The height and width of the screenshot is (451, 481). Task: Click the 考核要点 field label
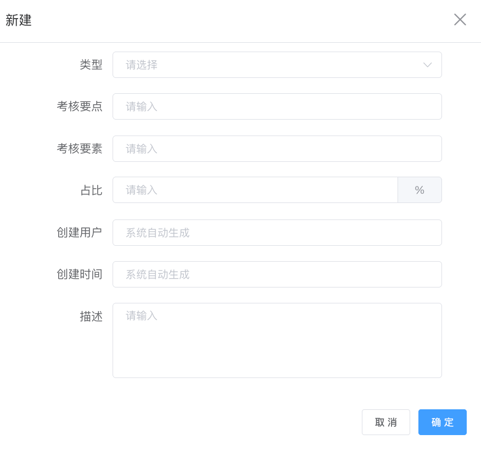[80, 106]
